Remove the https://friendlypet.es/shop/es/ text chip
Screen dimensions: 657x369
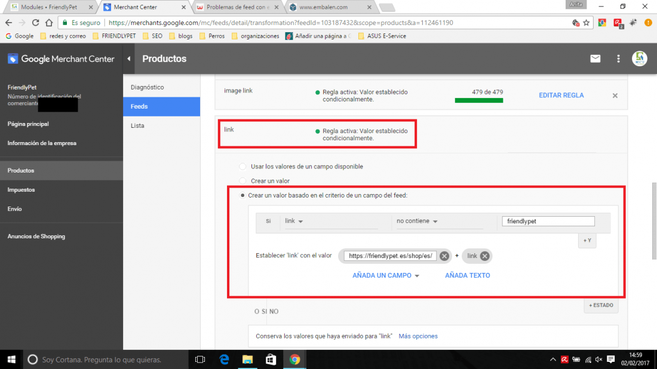(x=444, y=256)
